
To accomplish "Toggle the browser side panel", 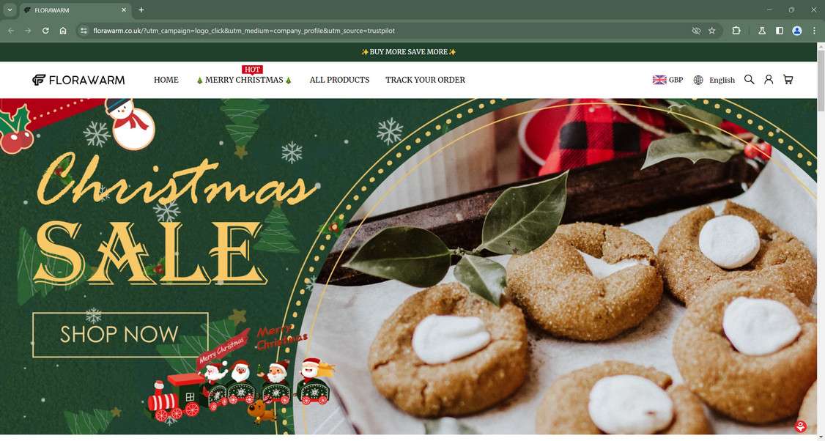I will pos(780,31).
